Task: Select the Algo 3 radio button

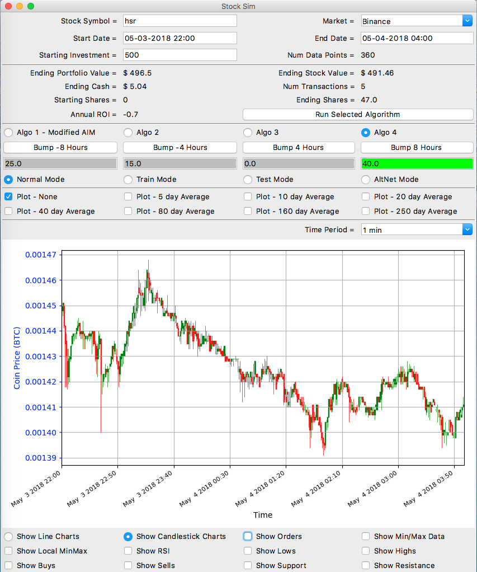Action: tap(248, 133)
